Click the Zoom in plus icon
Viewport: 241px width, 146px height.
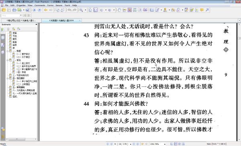pyautogui.click(x=110, y=10)
